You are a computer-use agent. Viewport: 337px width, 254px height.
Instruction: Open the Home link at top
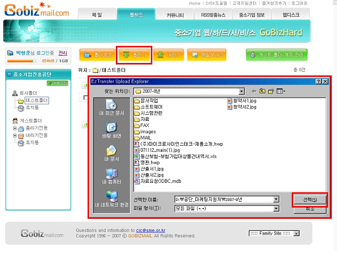pyautogui.click(x=195, y=3)
